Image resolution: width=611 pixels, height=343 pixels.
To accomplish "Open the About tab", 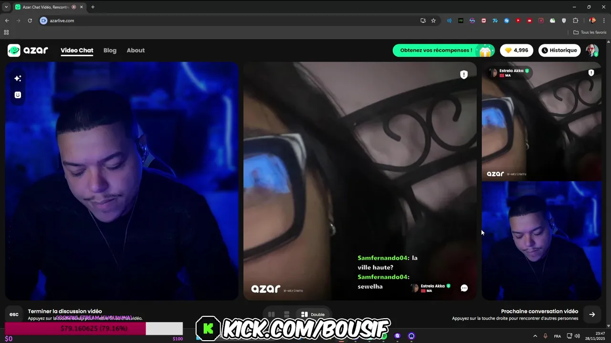I will pyautogui.click(x=136, y=50).
